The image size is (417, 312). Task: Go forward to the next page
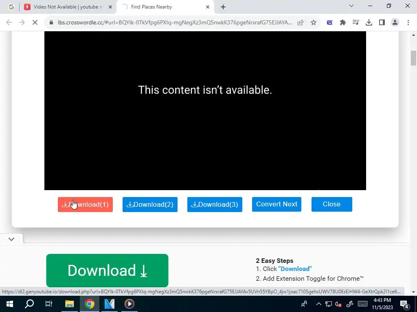point(22,23)
